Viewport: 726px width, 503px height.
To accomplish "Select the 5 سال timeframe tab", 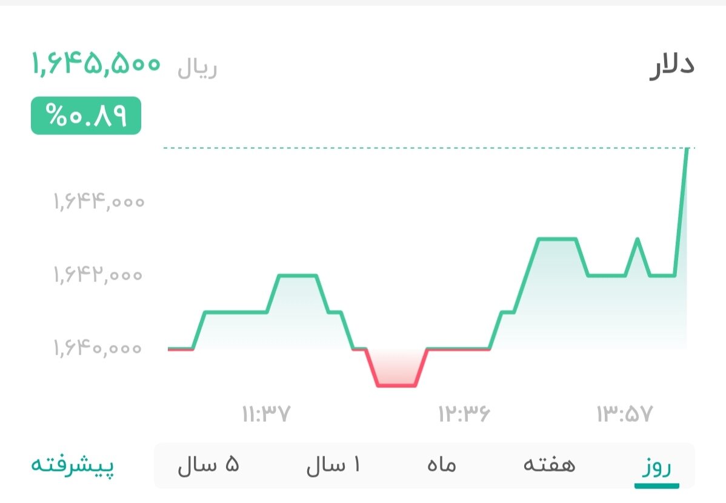I will click(209, 465).
